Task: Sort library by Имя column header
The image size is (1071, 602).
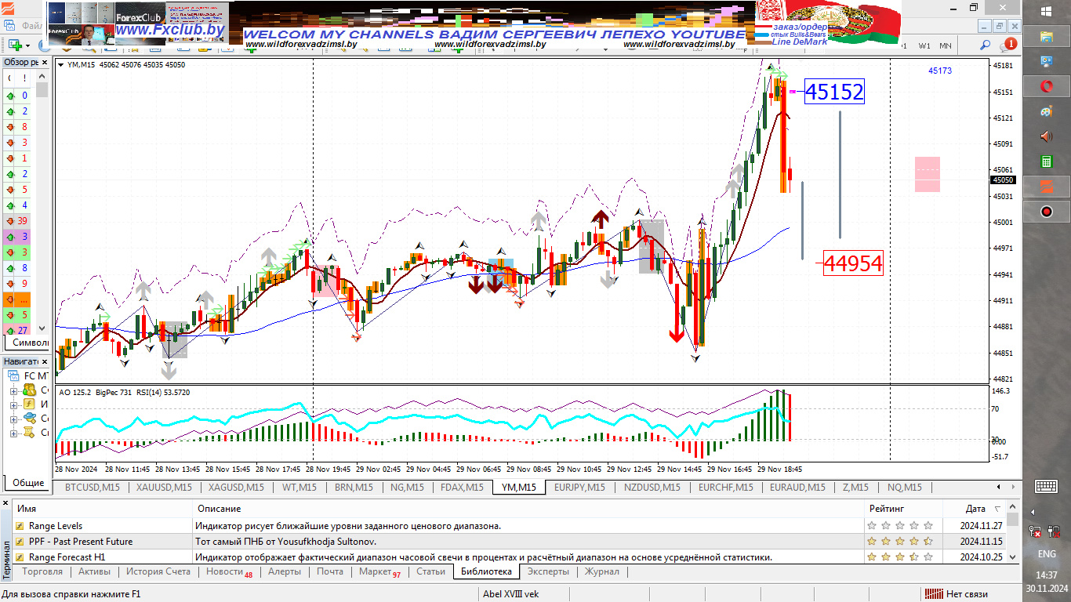Action: (102, 509)
